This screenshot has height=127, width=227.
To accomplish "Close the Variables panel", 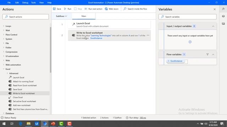I will pos(215,10).
